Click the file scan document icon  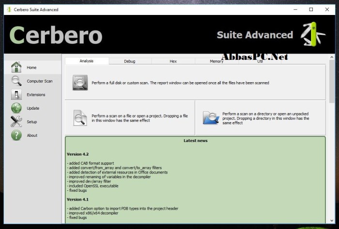pos(80,118)
